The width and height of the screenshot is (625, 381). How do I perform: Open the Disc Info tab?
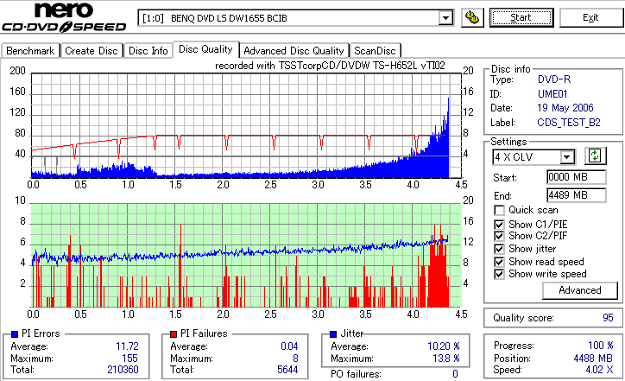(148, 51)
